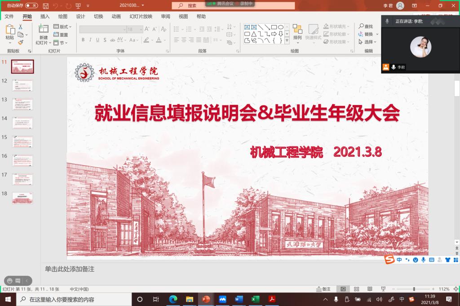Expand the Select (选择) dropdown
Screen dimensions: 460x306
pyautogui.click(x=368, y=42)
